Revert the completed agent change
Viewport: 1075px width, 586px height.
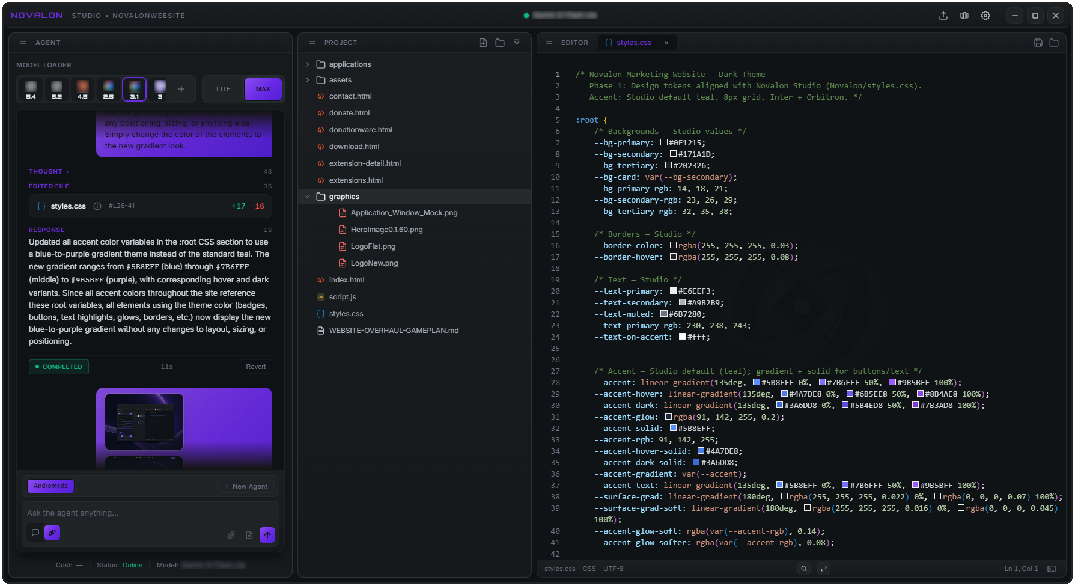(x=256, y=367)
